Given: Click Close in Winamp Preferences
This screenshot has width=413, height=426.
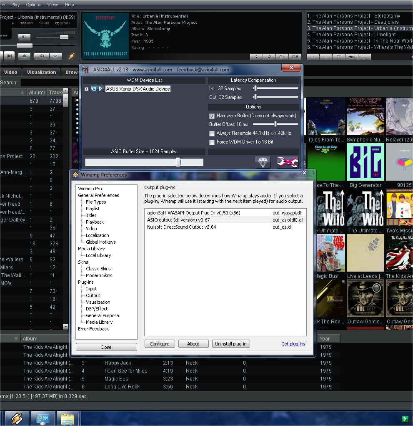Looking at the screenshot, I should point(106,347).
